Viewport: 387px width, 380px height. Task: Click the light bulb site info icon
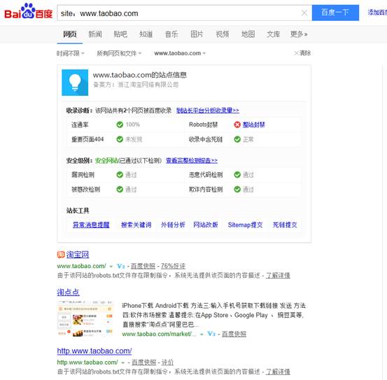click(75, 83)
